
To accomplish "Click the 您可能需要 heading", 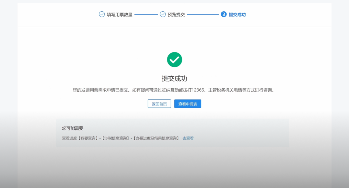I will [73, 128].
